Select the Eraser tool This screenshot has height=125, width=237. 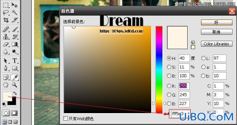(x=6, y=44)
